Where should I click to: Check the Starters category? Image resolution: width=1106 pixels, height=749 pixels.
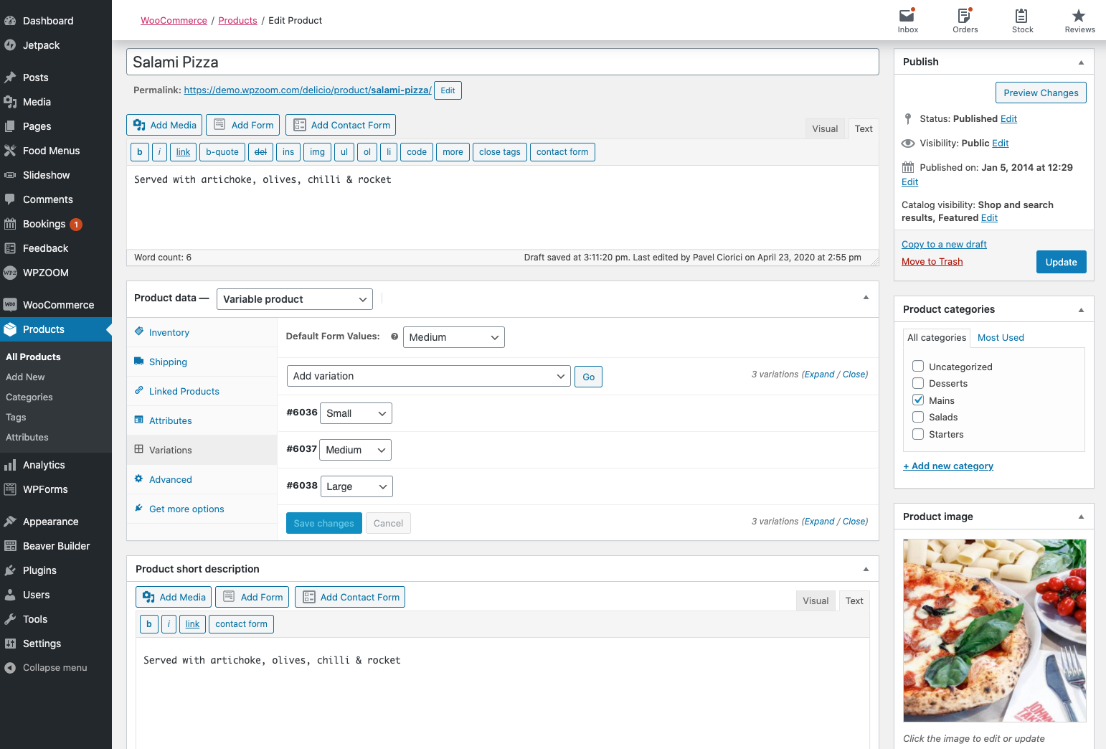pyautogui.click(x=918, y=434)
